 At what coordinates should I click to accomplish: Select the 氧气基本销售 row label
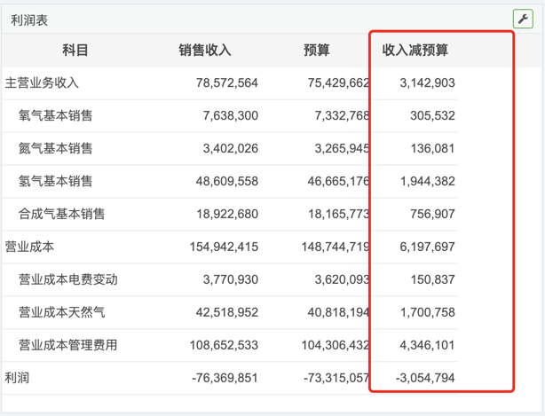(55, 116)
